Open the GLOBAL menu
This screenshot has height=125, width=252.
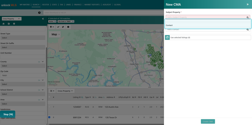[x=117, y=5]
